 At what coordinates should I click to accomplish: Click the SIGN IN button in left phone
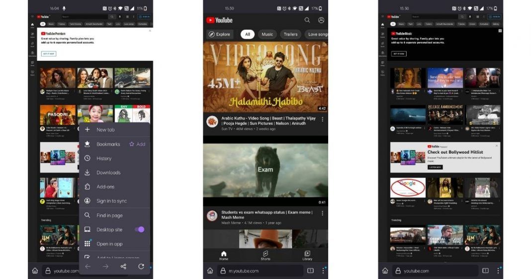pyautogui.click(x=145, y=16)
